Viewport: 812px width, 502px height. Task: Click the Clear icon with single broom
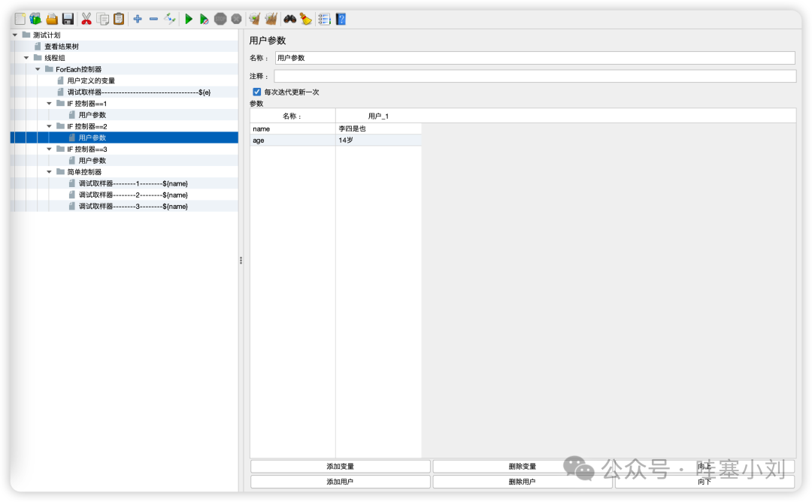click(254, 19)
